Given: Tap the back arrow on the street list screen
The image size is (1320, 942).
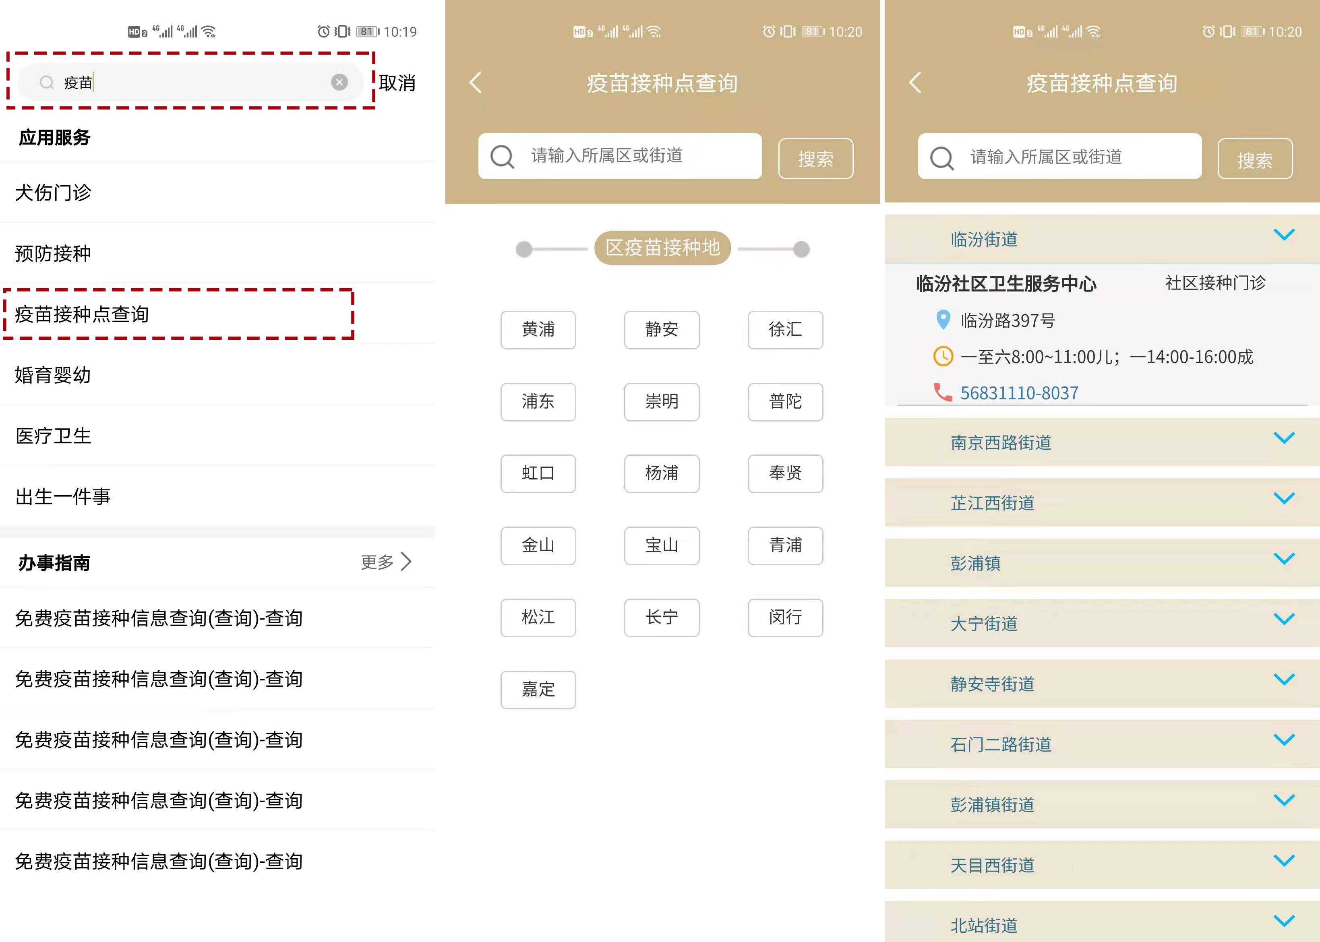Looking at the screenshot, I should pyautogui.click(x=915, y=83).
